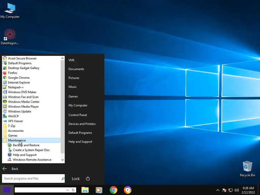
Task: Select the Recycle Bin desktop icon
Action: (x=247, y=169)
